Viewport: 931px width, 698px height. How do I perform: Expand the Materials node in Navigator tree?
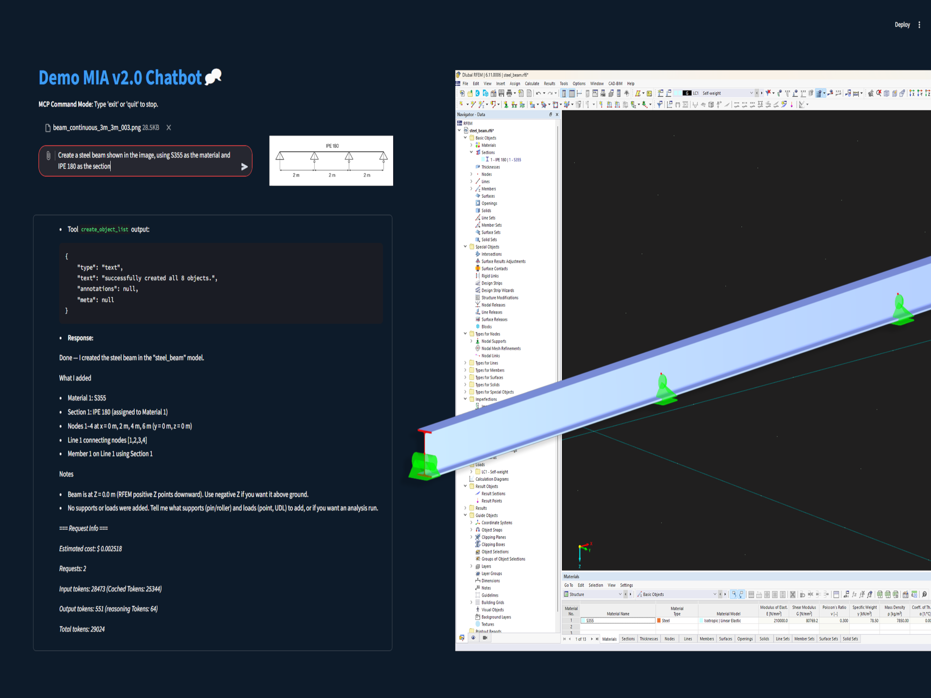tap(471, 145)
